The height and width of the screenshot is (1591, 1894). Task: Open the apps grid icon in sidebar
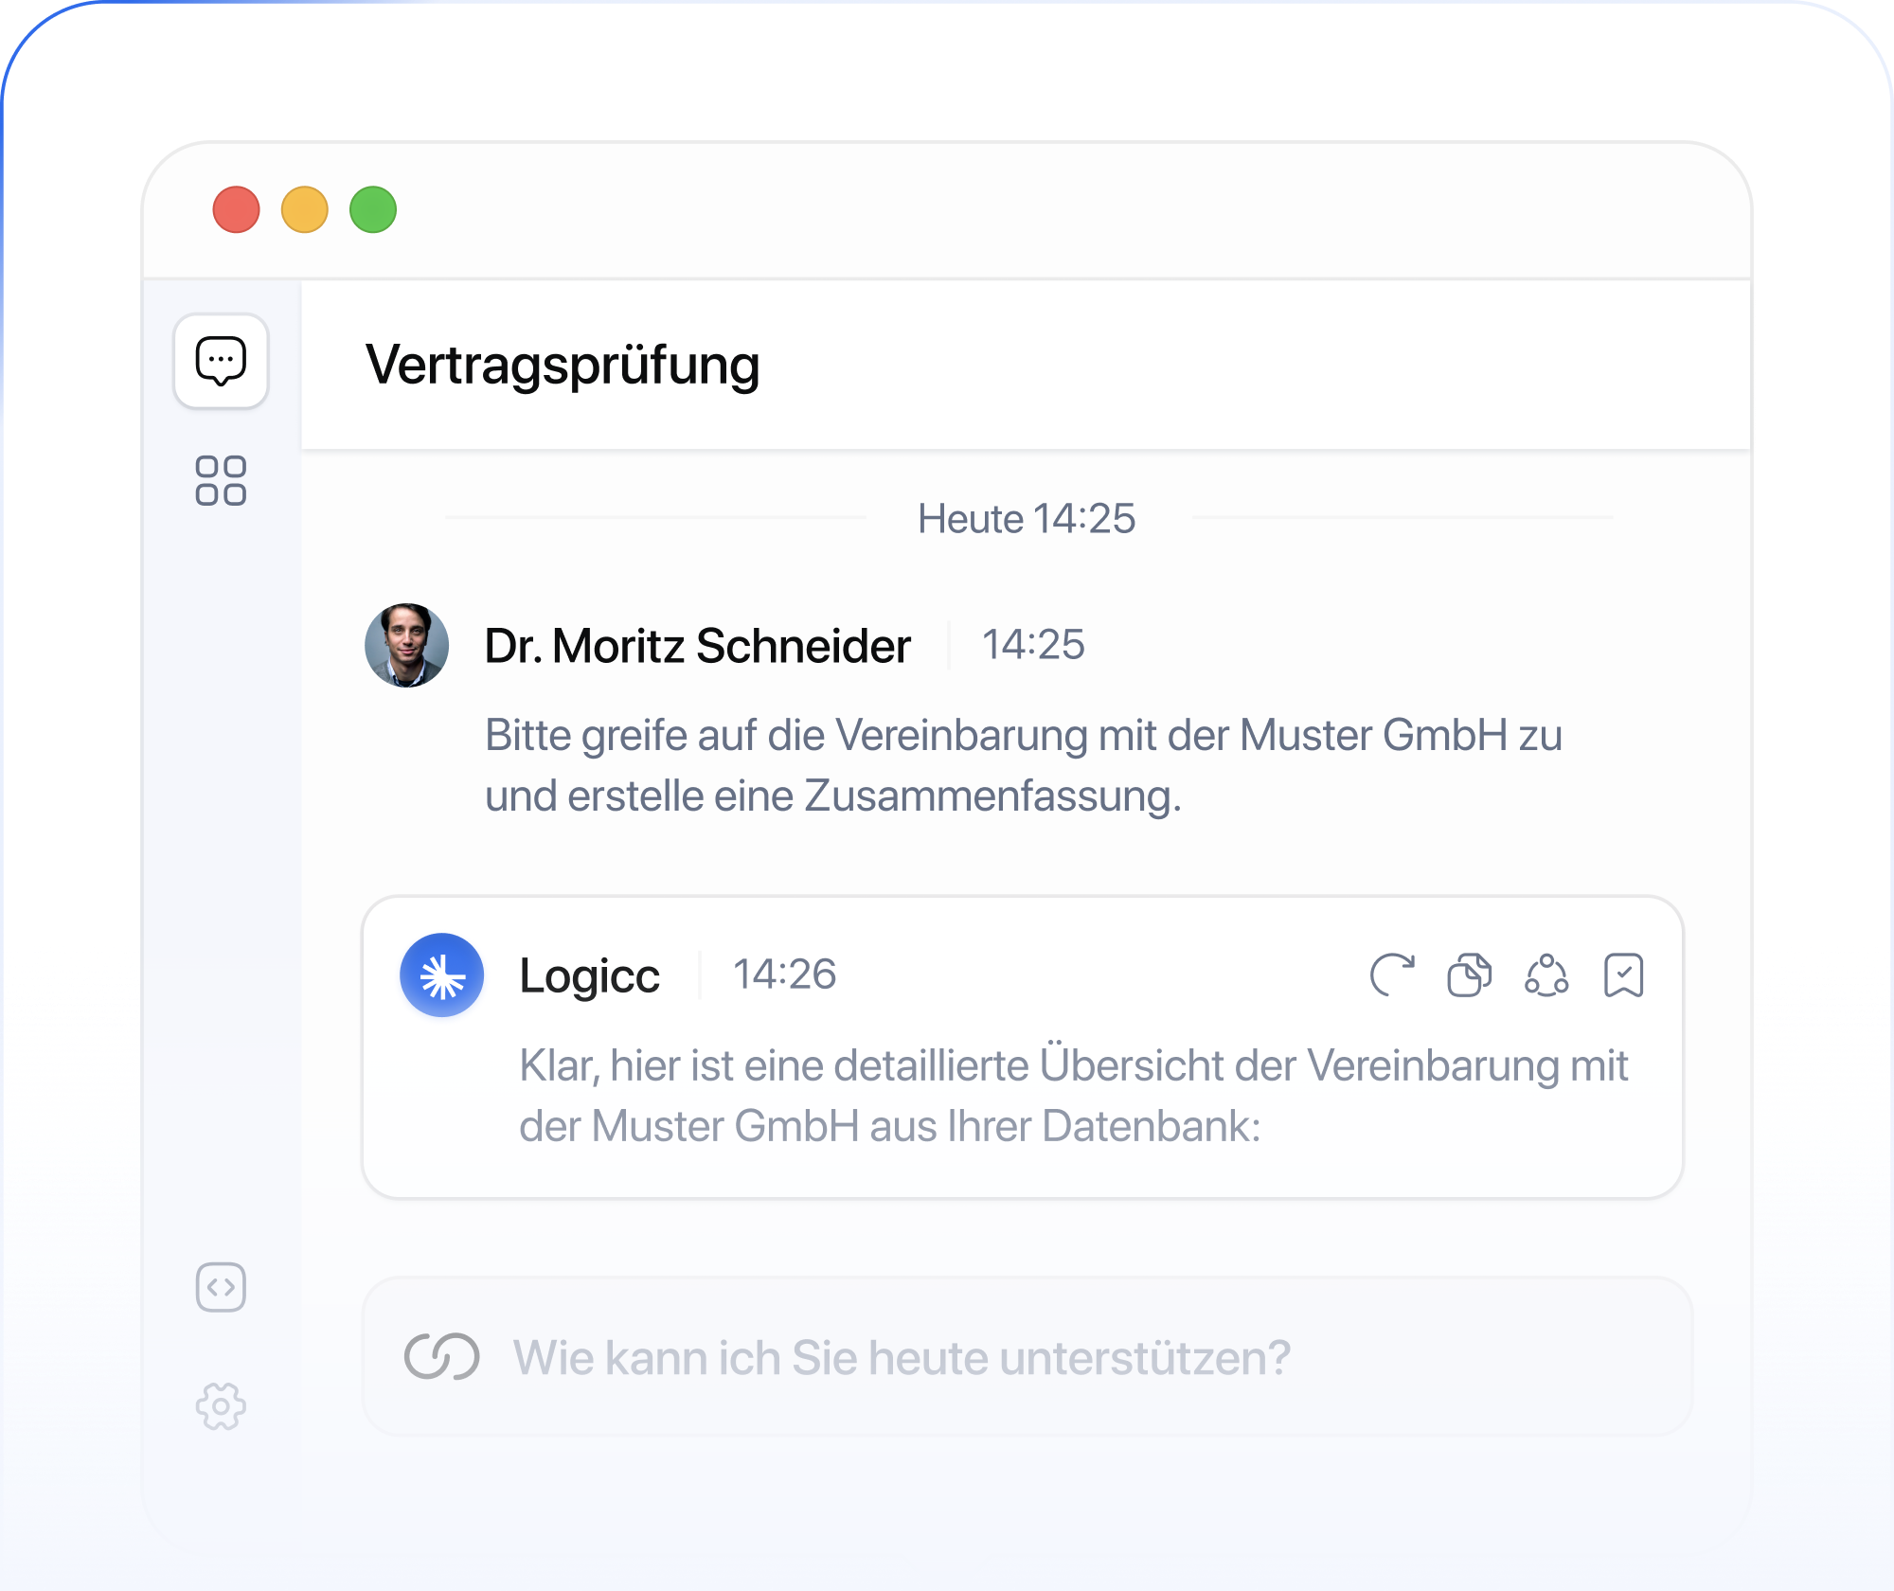coord(221,481)
